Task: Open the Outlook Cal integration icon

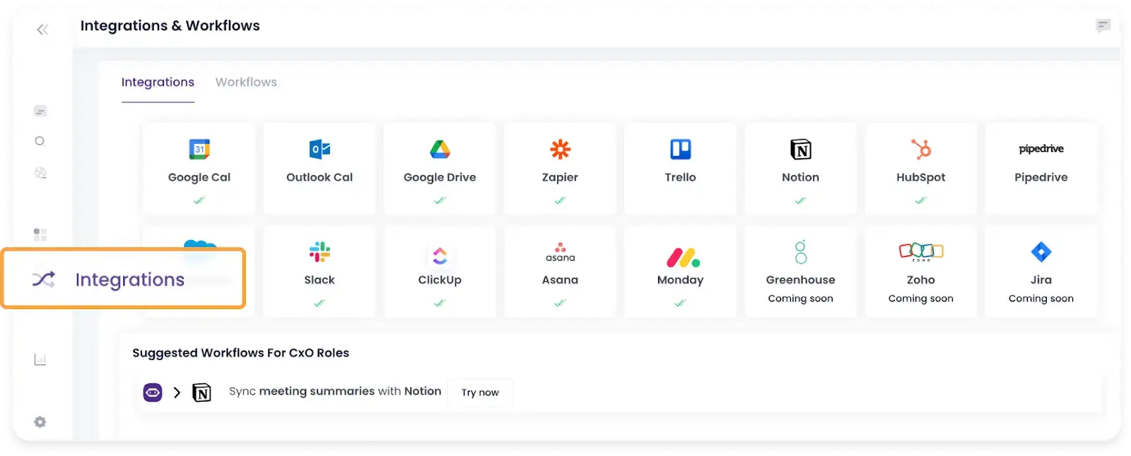Action: point(320,149)
